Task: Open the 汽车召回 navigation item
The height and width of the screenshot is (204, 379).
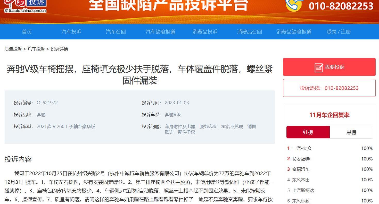Action: point(116,32)
